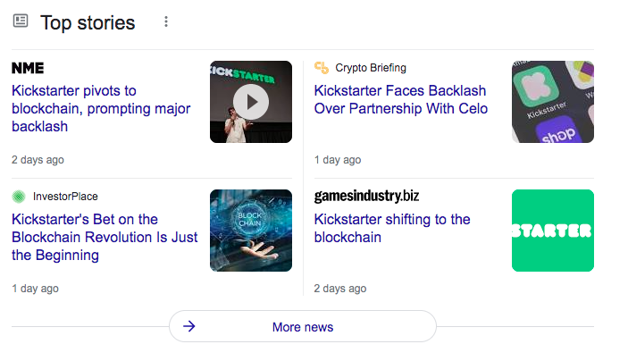
Task: Click the Top stories newspaper icon
Action: 20,21
